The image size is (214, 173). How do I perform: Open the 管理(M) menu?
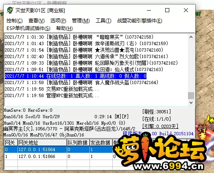[x=81, y=21]
